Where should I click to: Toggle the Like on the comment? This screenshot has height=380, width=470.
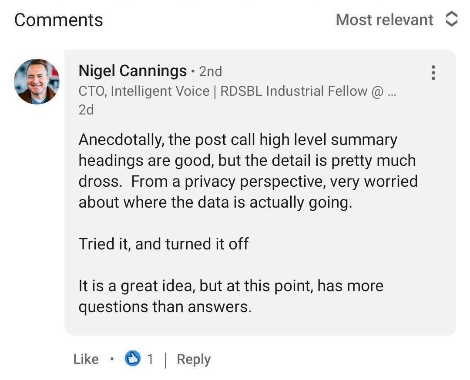86,359
